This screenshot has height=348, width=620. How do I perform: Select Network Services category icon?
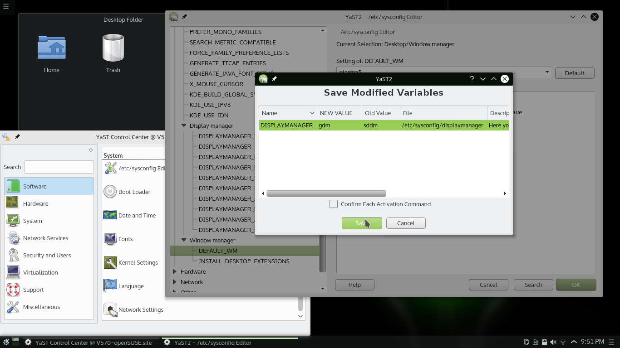(x=13, y=238)
